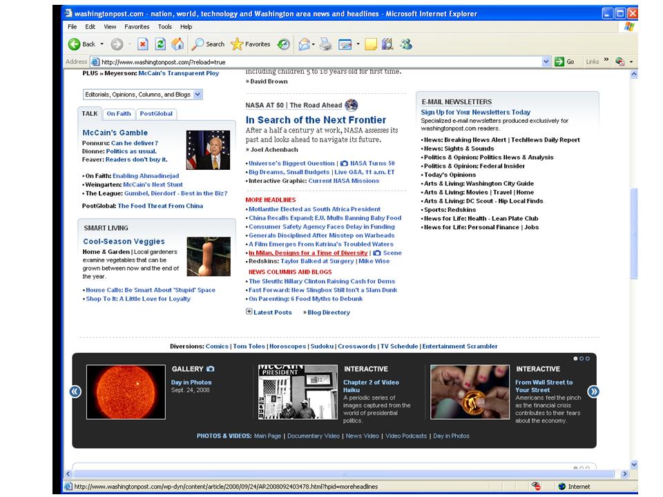Open Documentary Video link in Photos & Videos

314,436
